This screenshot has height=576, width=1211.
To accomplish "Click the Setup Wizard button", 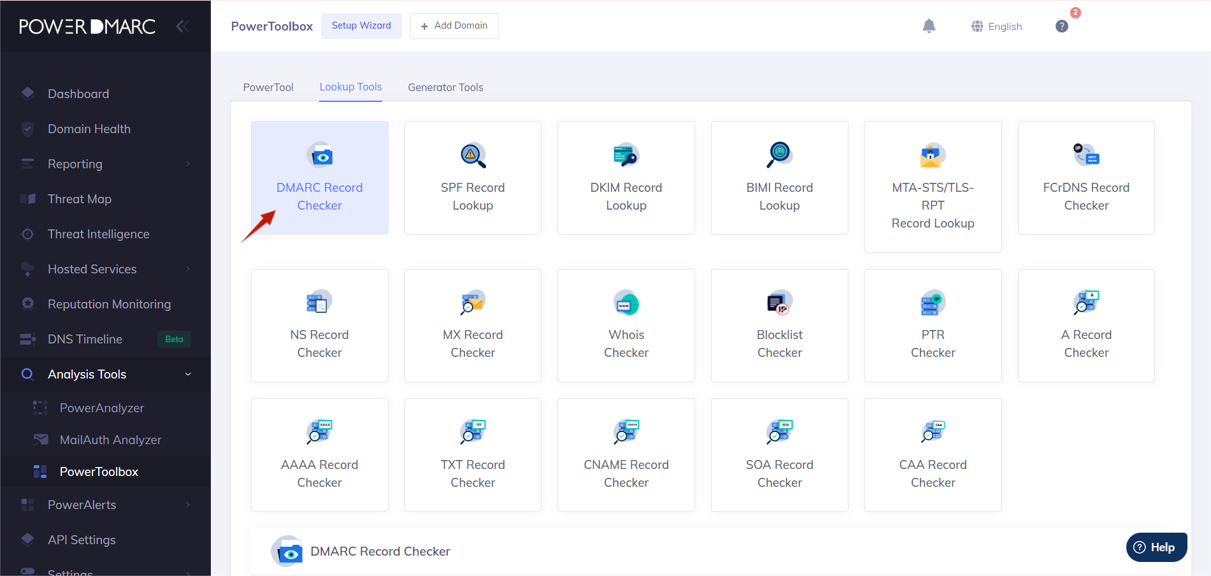I will coord(361,25).
